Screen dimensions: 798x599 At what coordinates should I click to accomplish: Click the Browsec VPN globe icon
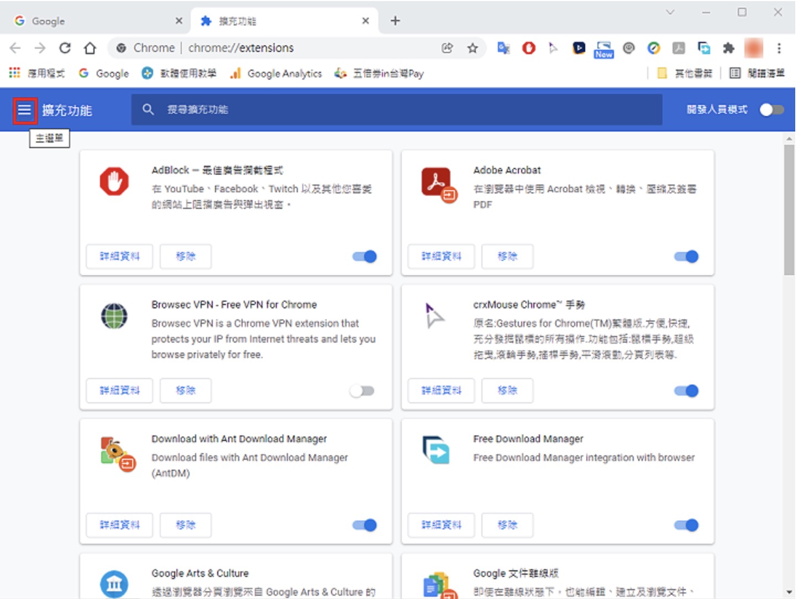click(114, 316)
